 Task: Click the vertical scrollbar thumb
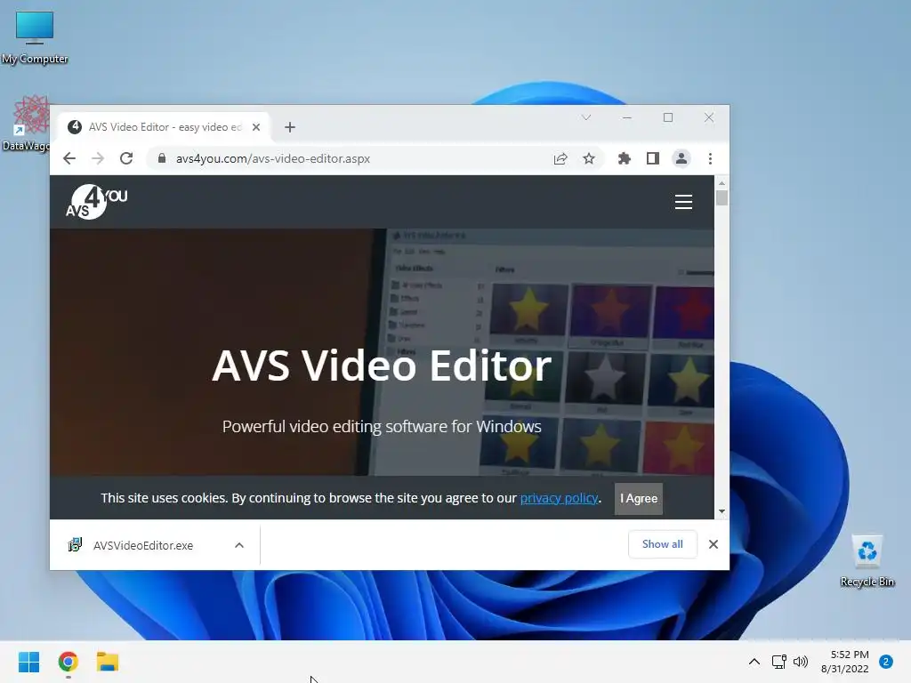click(722, 198)
